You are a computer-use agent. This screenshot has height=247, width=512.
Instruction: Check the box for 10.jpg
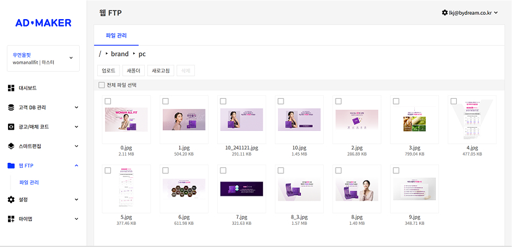pyautogui.click(x=280, y=101)
